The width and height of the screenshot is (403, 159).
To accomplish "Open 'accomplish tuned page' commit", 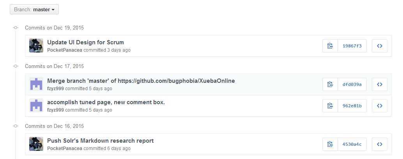I will [x=106, y=102].
